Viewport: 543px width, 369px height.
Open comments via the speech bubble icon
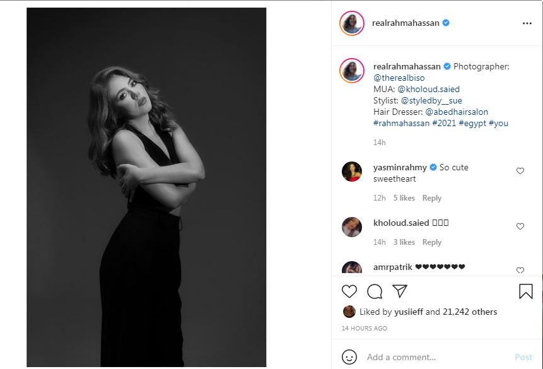pyautogui.click(x=375, y=291)
